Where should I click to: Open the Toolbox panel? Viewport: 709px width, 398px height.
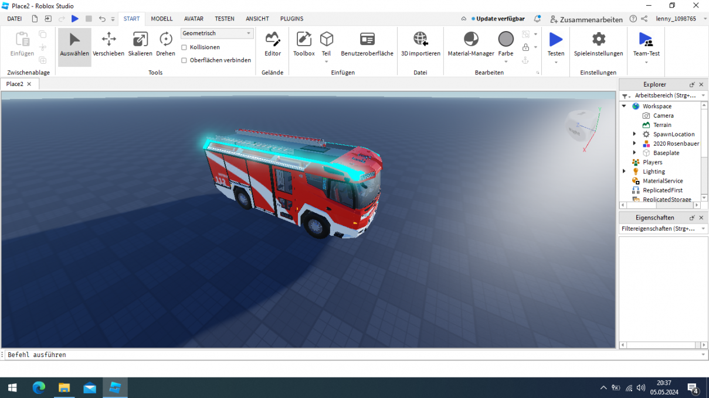pos(304,44)
